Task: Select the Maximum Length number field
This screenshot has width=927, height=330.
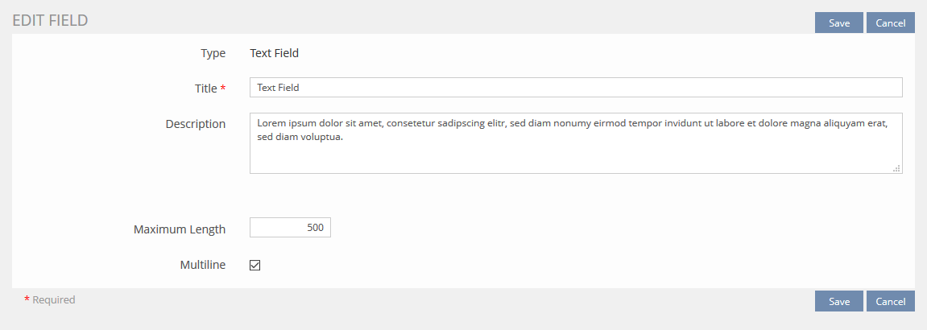Action: coord(290,228)
